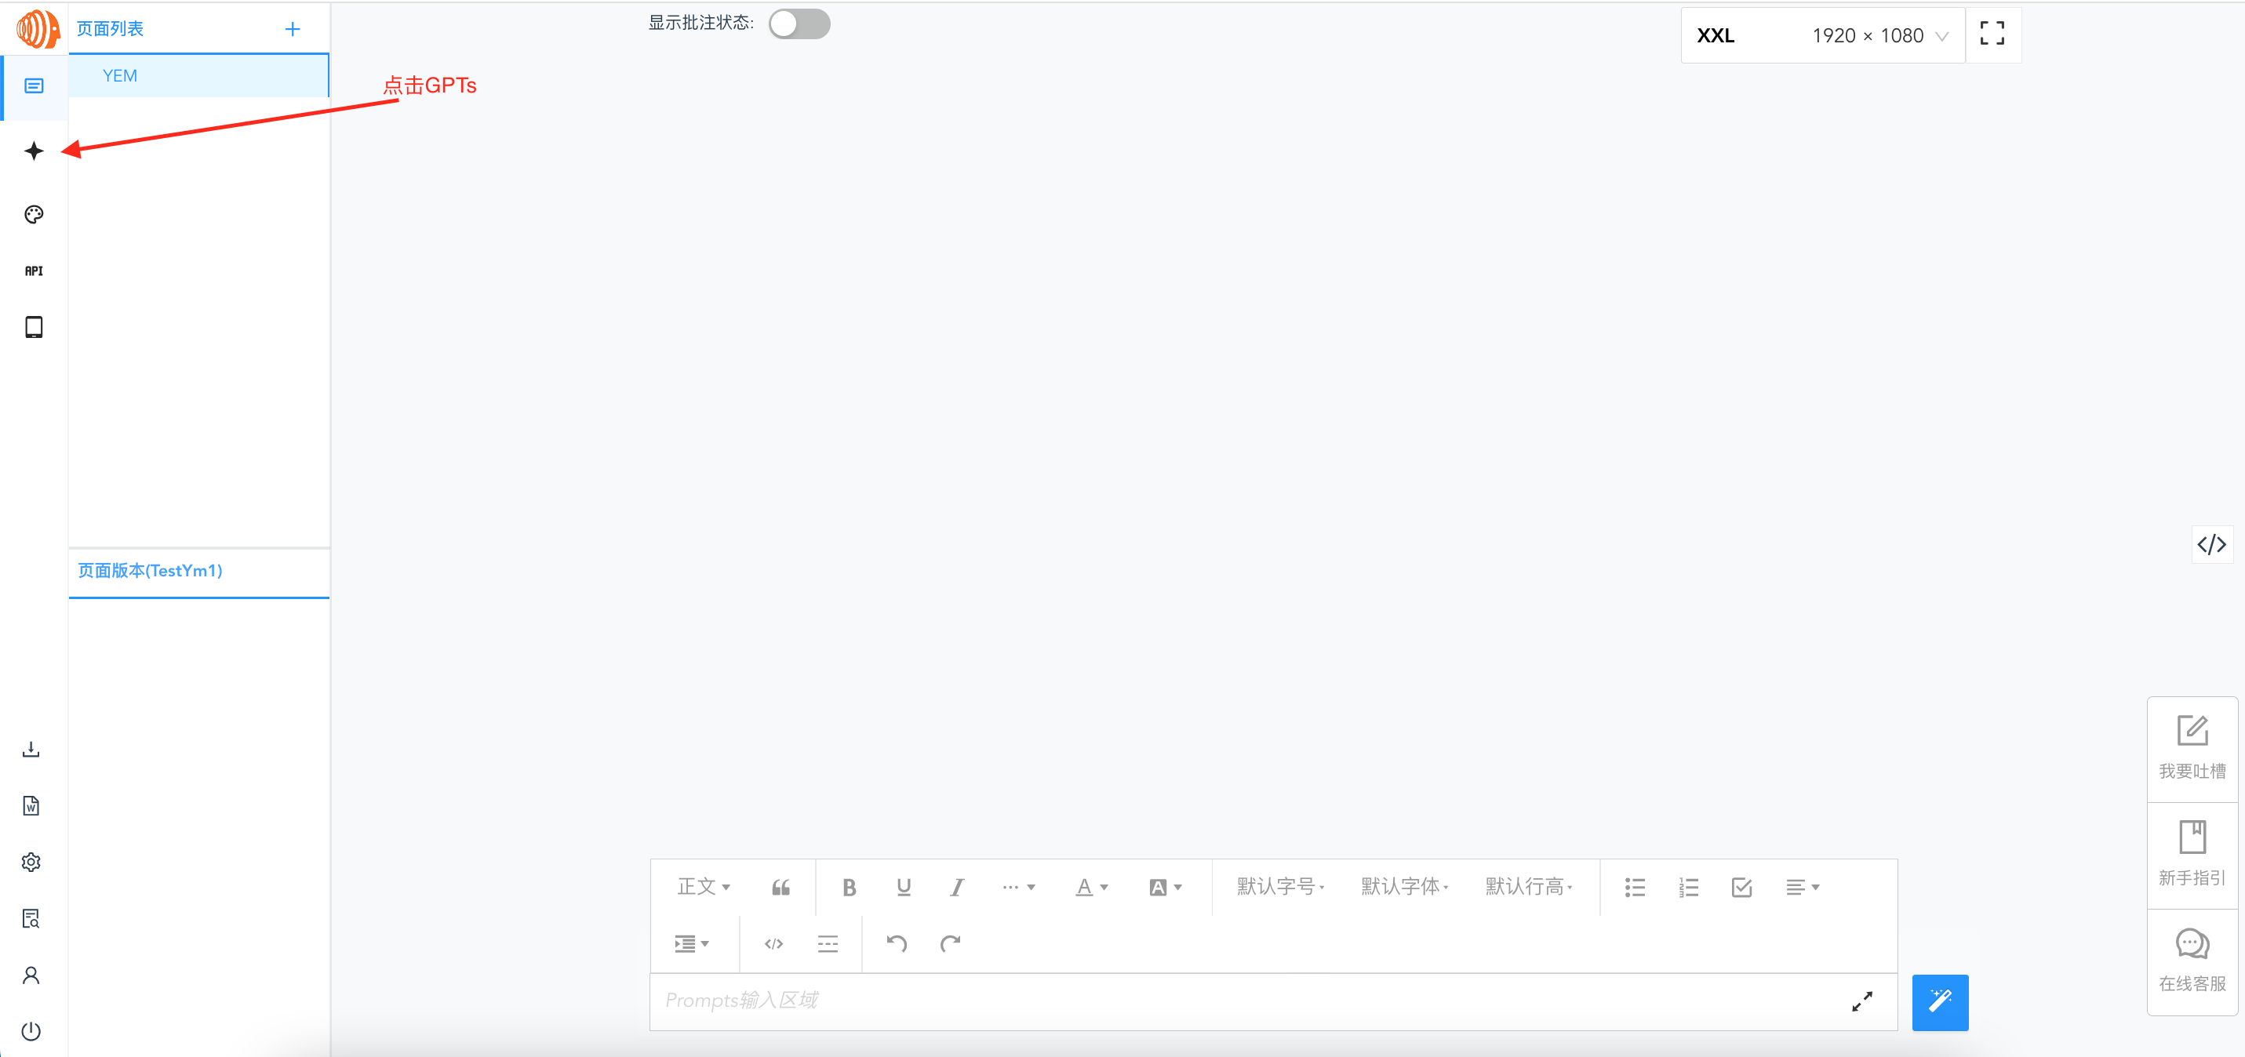Viewport: 2245px width, 1057px height.
Task: Open the 默认字号 dropdown
Action: tap(1278, 886)
